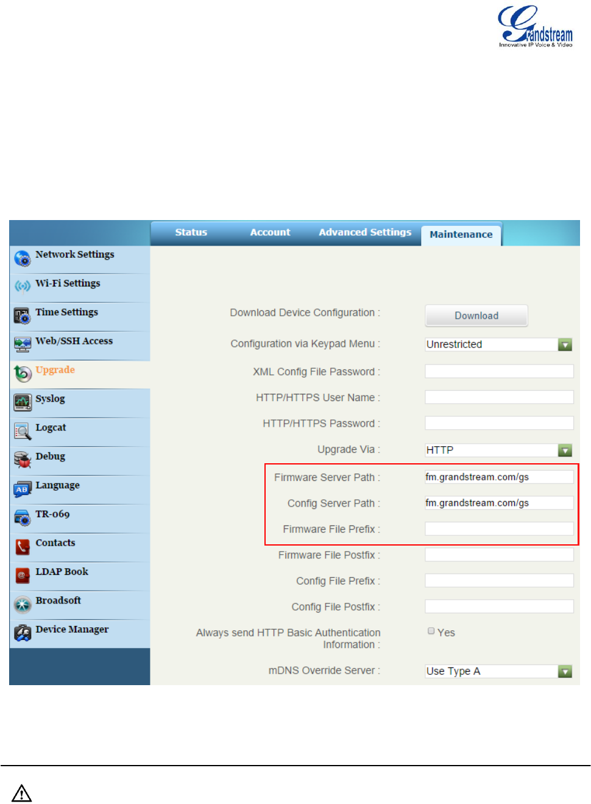This screenshot has width=591, height=804.
Task: Click the Contacts phone icon
Action: pyautogui.click(x=23, y=546)
